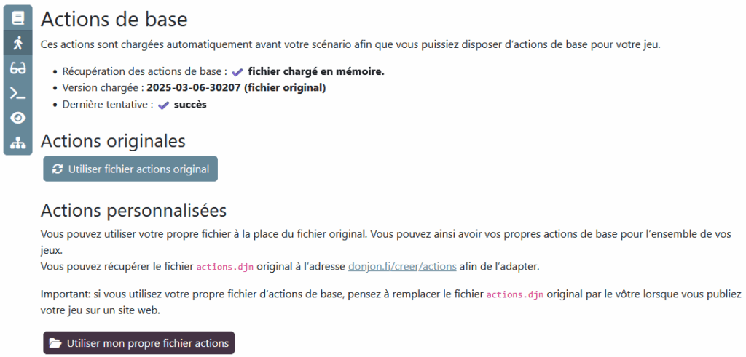Screen dimensions: 746x357
Task: Select the walking person actions icon
Action: tap(18, 43)
